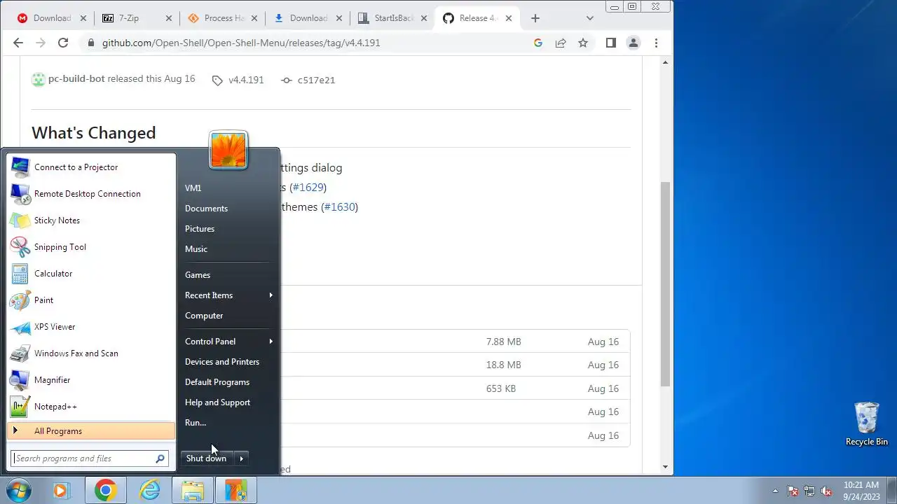
Task: Open the Calculator icon
Action: (x=20, y=274)
